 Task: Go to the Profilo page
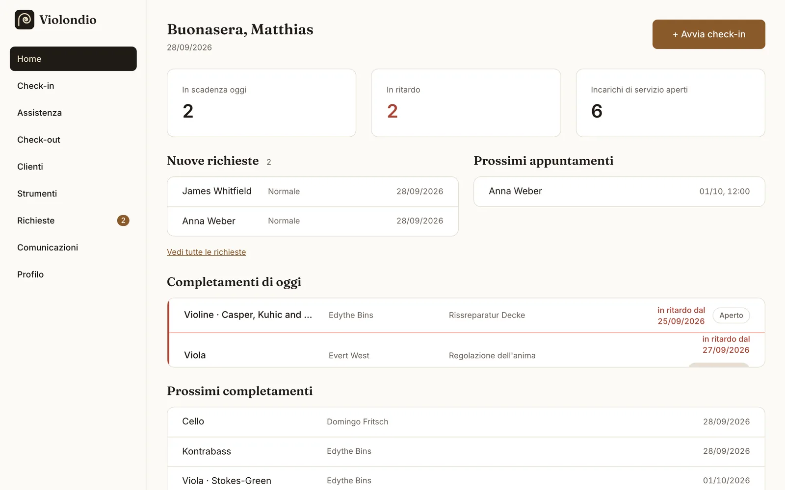coord(73,274)
